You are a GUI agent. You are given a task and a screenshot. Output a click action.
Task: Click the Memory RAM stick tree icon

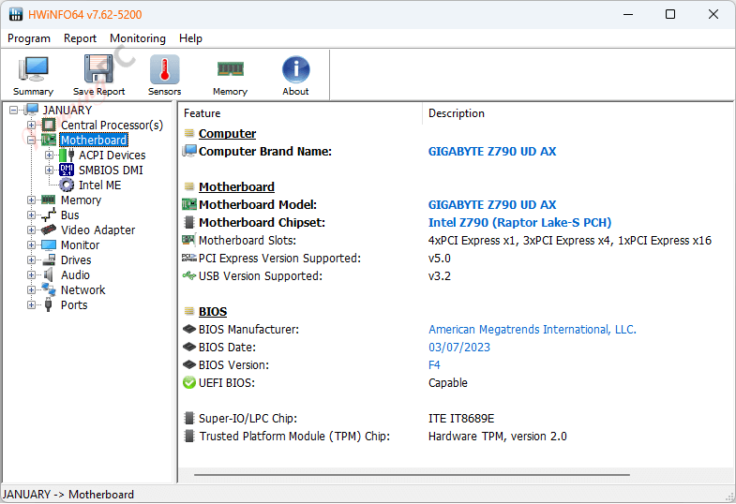pos(49,200)
